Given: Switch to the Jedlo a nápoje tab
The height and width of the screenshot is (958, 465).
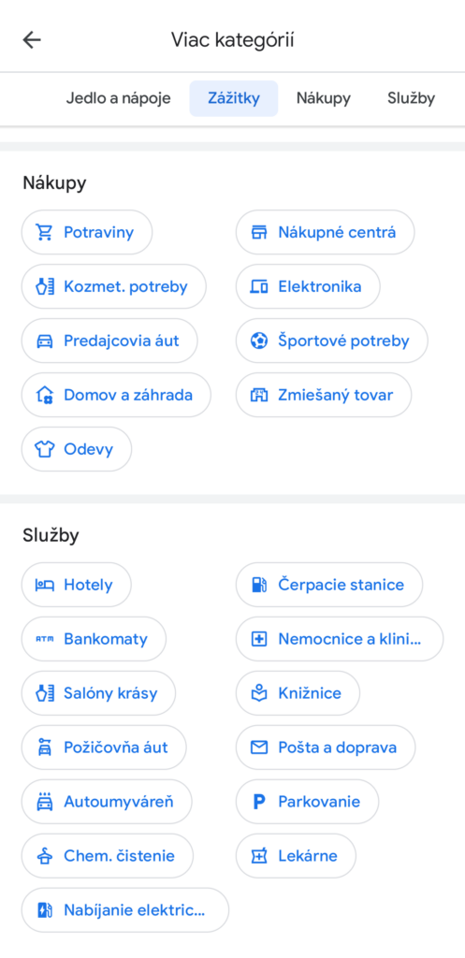Looking at the screenshot, I should [x=119, y=98].
